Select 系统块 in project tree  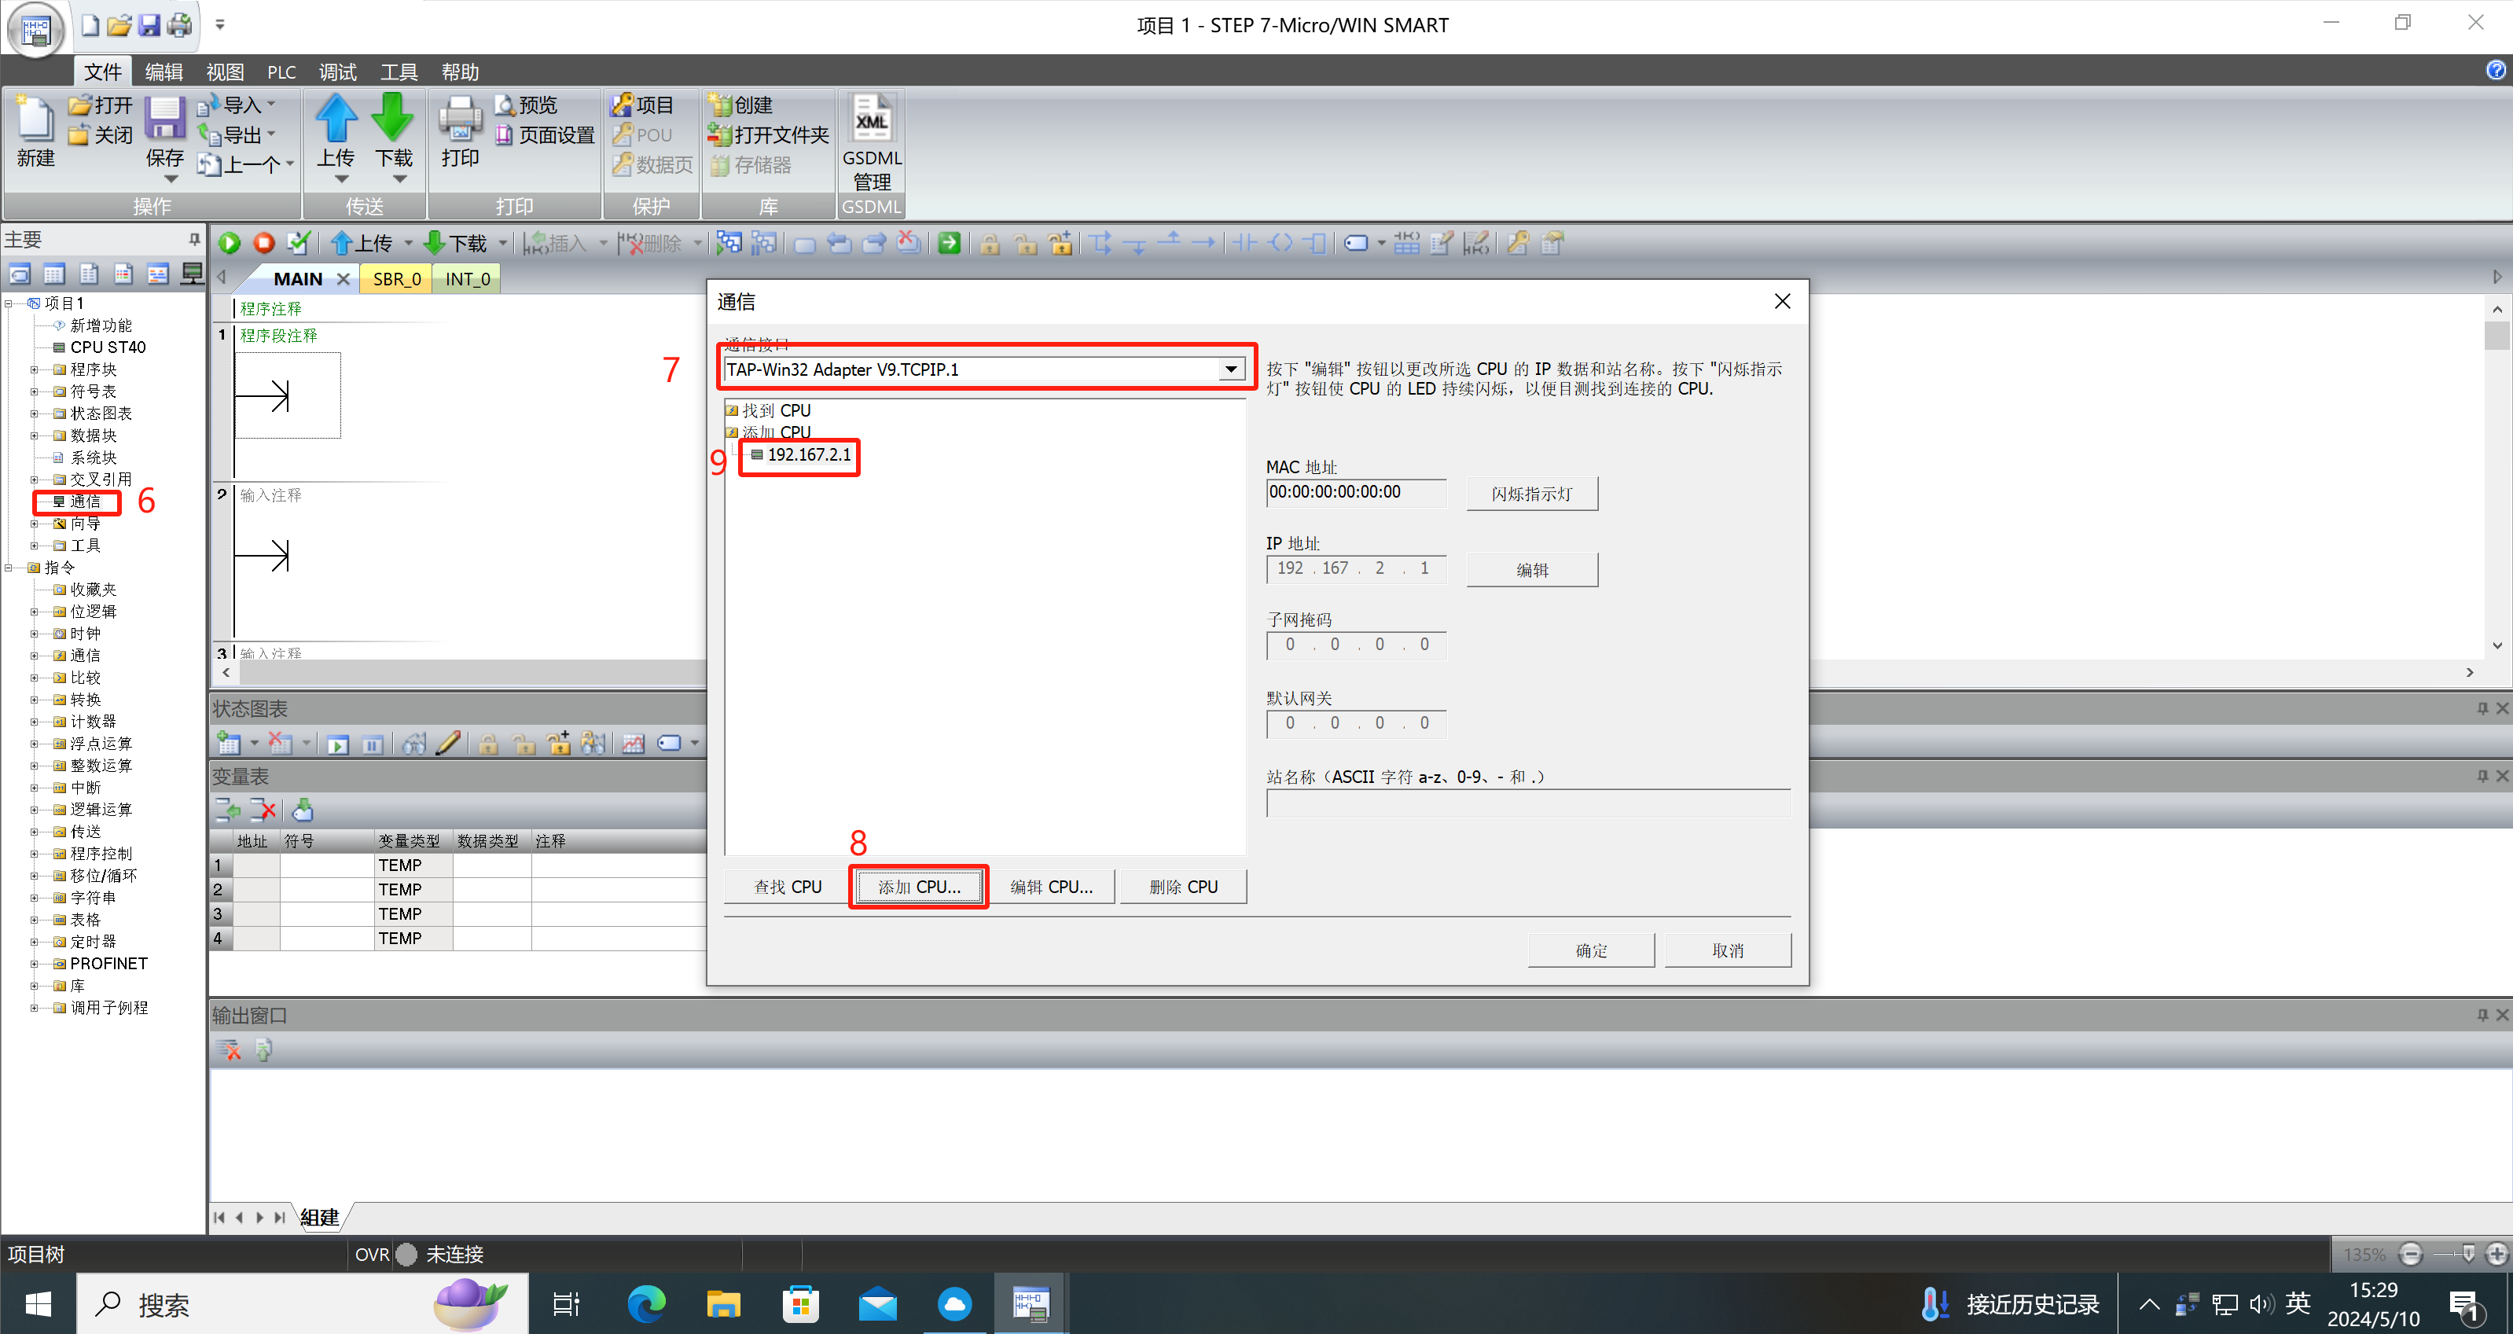click(x=93, y=458)
